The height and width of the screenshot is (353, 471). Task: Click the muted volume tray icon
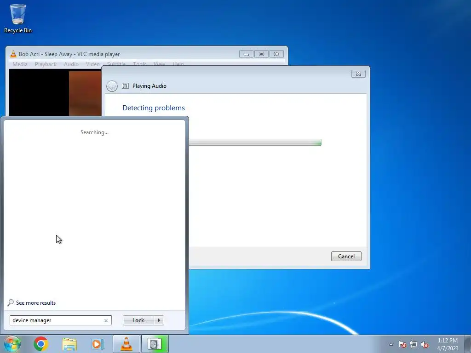tap(425, 344)
